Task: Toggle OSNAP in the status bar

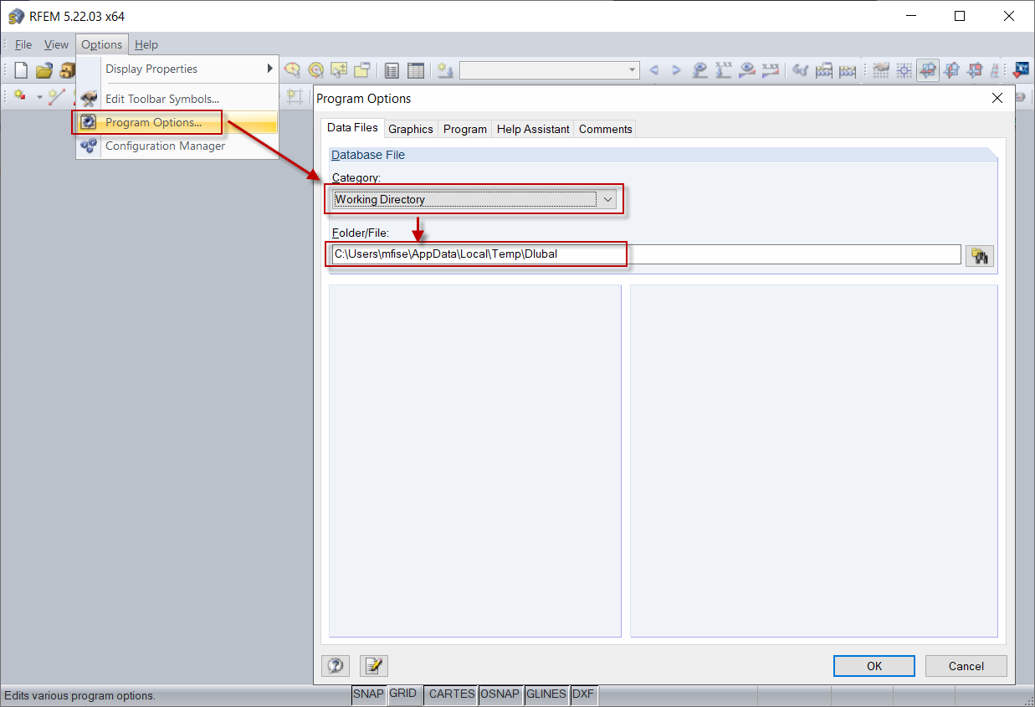Action: pos(500,694)
